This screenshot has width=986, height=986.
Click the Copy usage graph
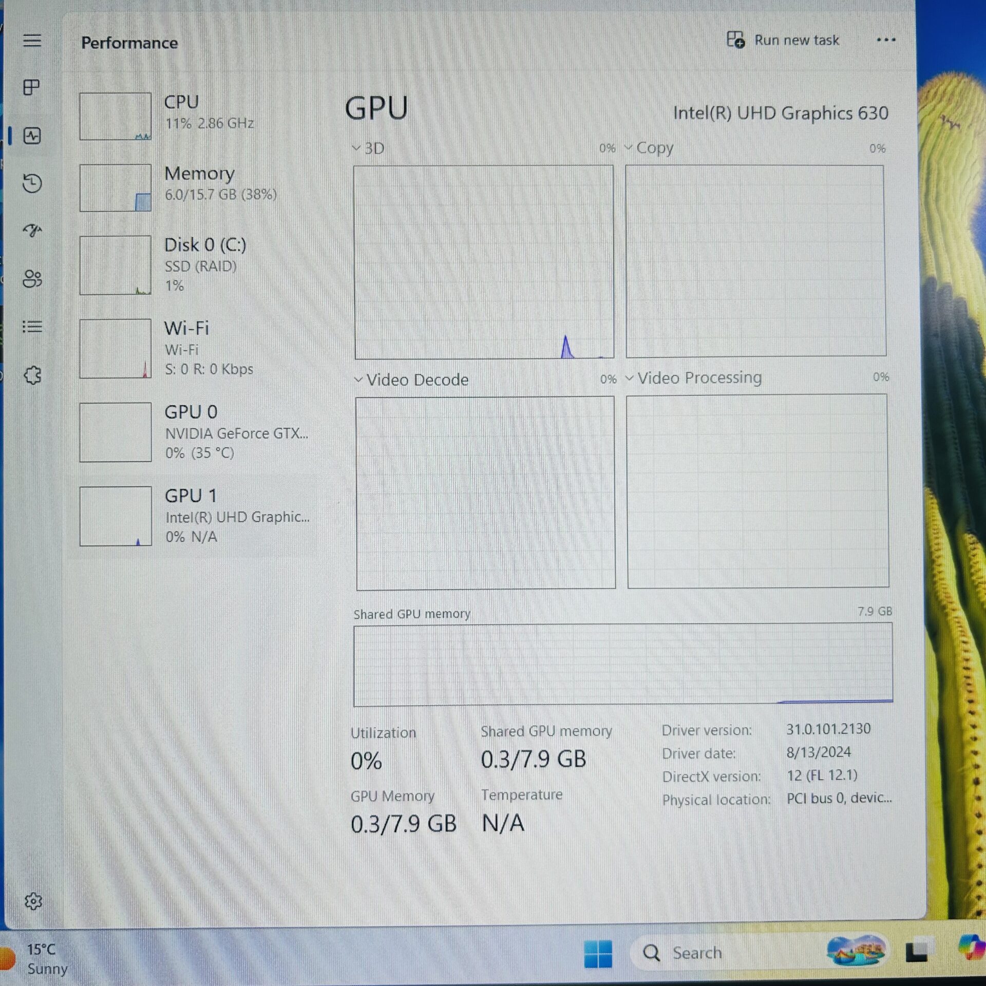tap(755, 261)
